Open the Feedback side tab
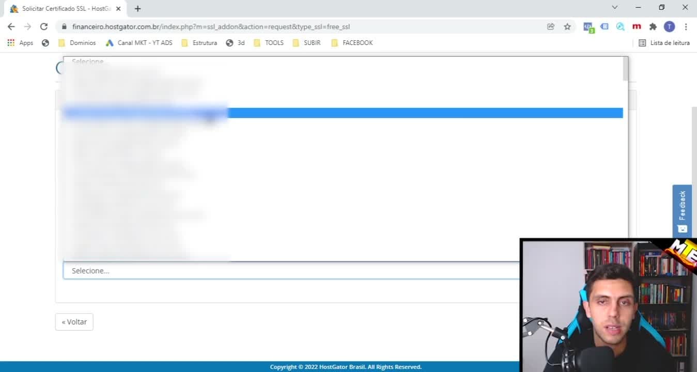Viewport: 697px width, 372px height. 682,211
